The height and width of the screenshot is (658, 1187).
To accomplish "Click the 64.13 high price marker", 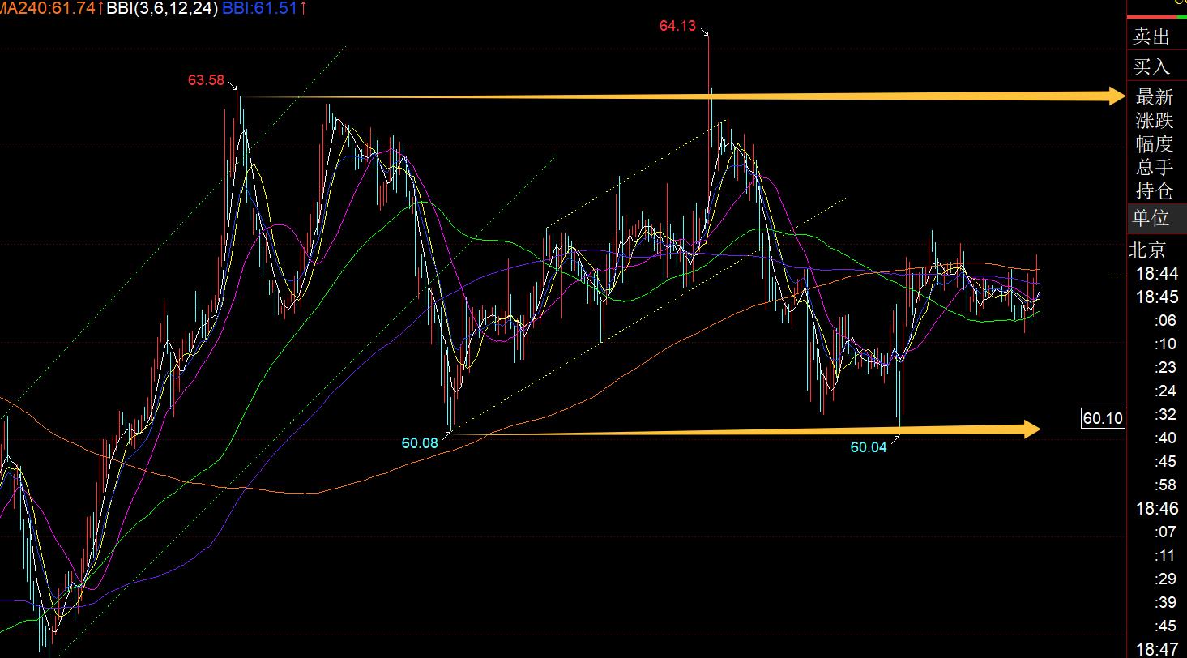I will [x=677, y=26].
